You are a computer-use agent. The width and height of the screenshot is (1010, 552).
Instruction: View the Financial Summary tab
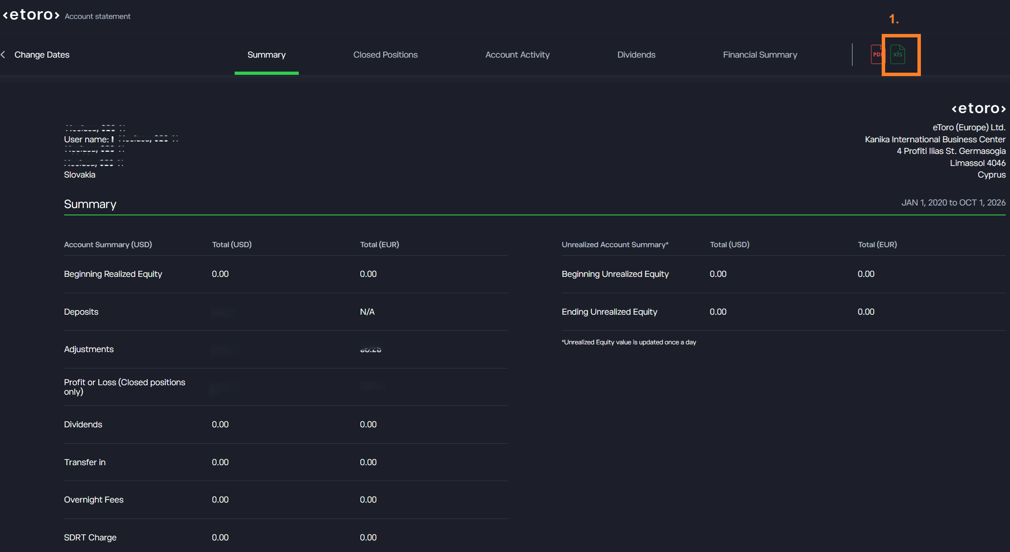(x=760, y=55)
